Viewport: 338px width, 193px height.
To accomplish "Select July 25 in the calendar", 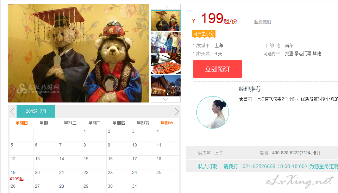I will coord(167,176).
